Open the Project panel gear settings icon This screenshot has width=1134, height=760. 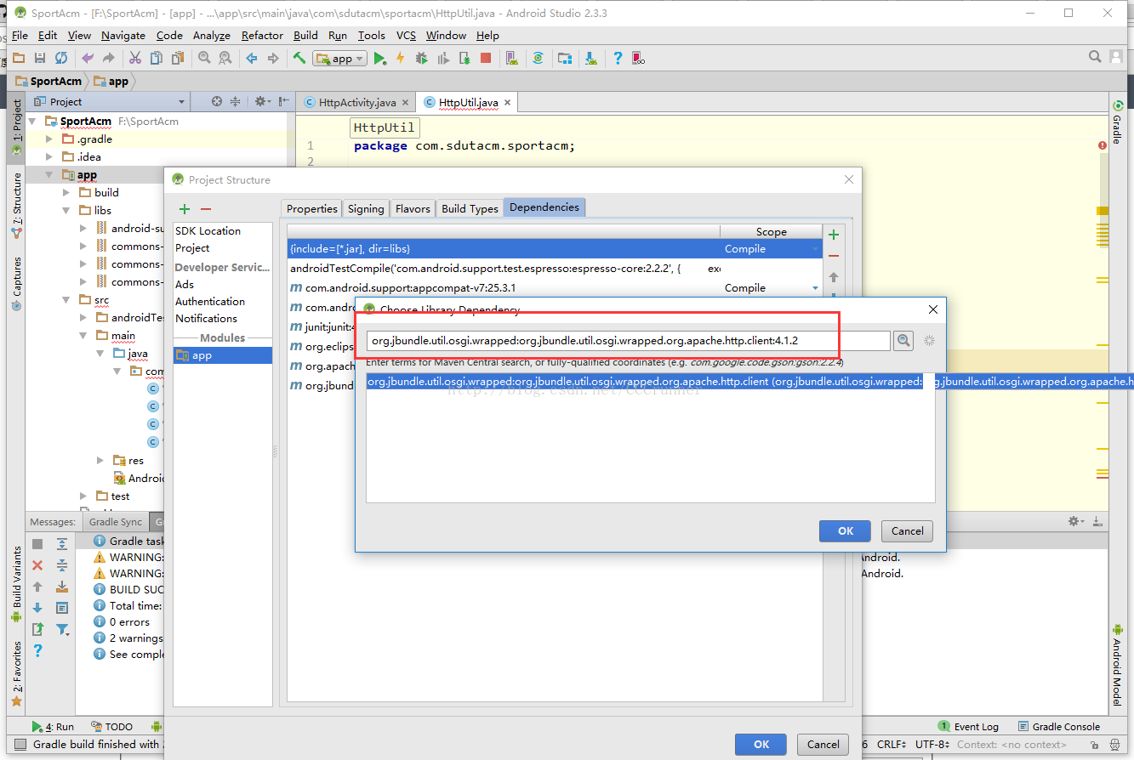pyautogui.click(x=262, y=101)
